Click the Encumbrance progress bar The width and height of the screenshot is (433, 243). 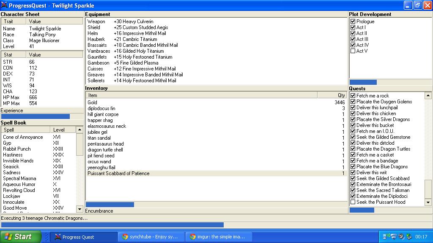click(x=216, y=205)
